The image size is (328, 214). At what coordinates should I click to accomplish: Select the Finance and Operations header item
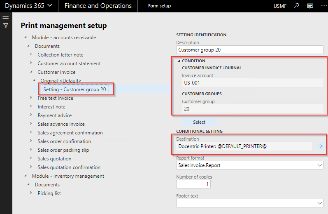(98, 6)
